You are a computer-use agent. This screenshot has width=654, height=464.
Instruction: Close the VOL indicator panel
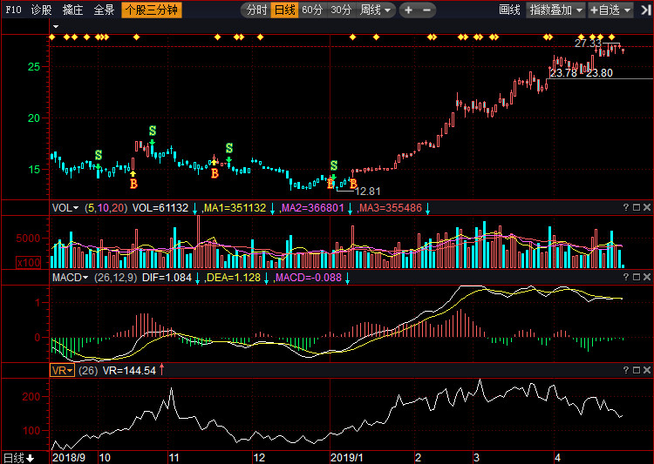646,207
